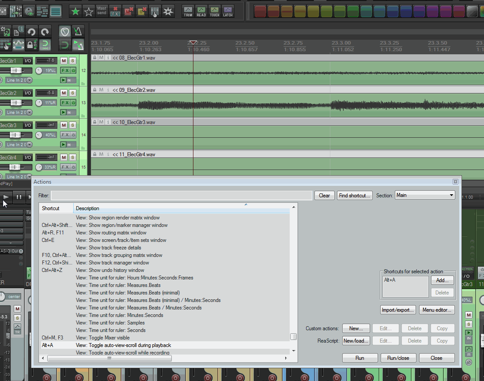Click ElecGtr1 volume fader handle
The image size is (484, 381).
15,70
